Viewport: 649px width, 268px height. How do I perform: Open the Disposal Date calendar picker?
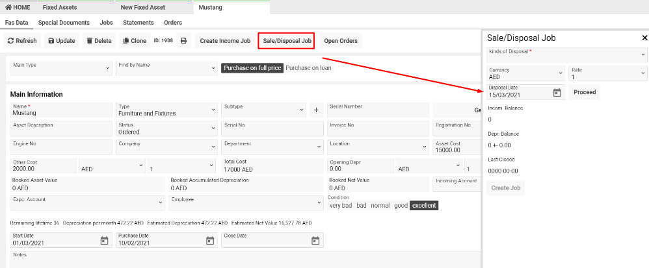[x=557, y=93]
